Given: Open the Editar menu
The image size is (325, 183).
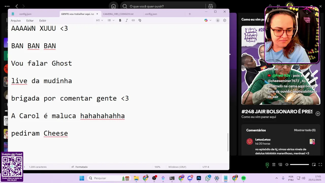Looking at the screenshot, I should point(30,21).
